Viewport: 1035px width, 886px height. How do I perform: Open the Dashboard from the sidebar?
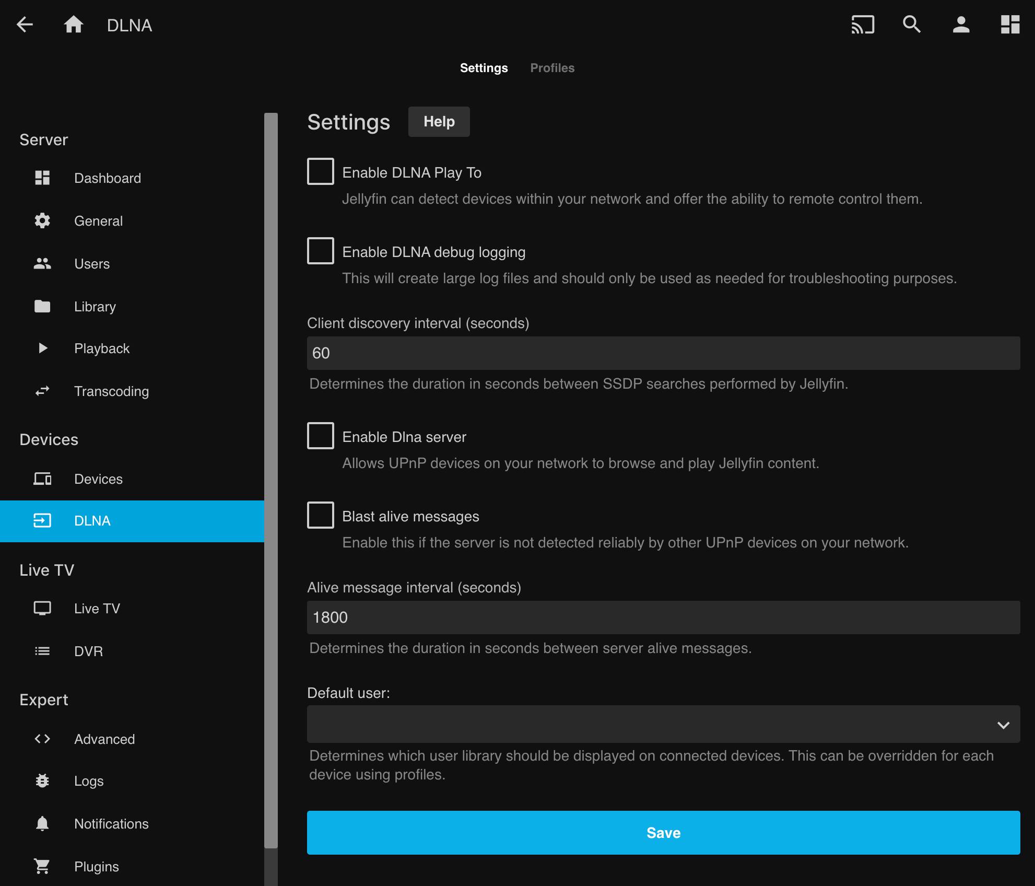click(x=108, y=178)
